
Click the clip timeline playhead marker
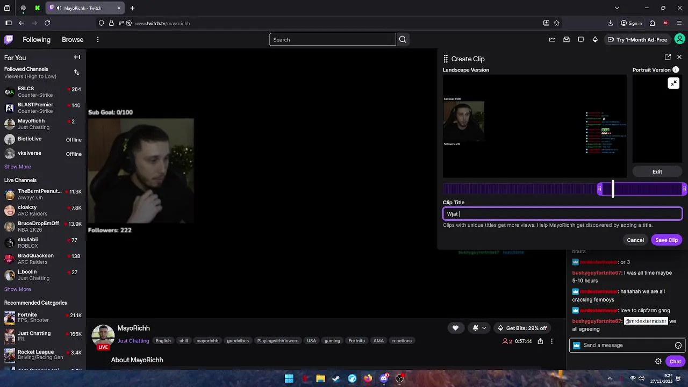point(613,189)
